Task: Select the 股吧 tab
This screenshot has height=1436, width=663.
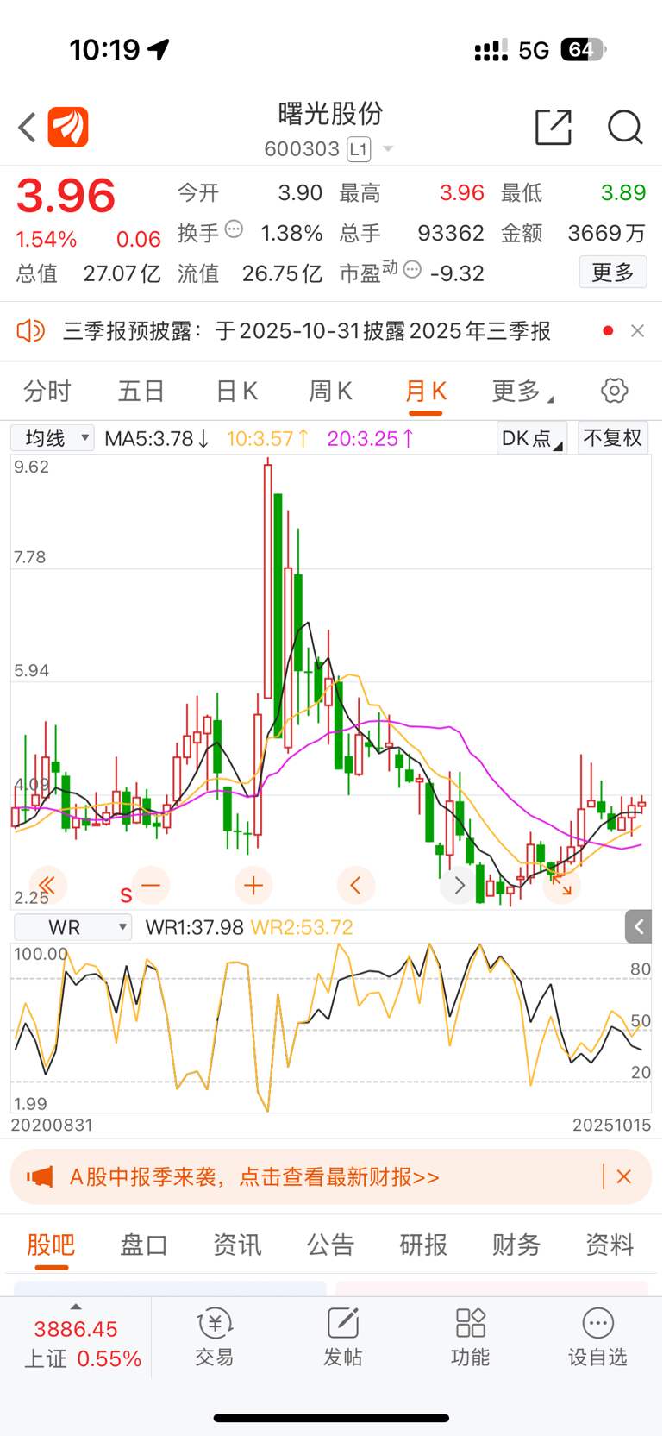Action: click(52, 1245)
